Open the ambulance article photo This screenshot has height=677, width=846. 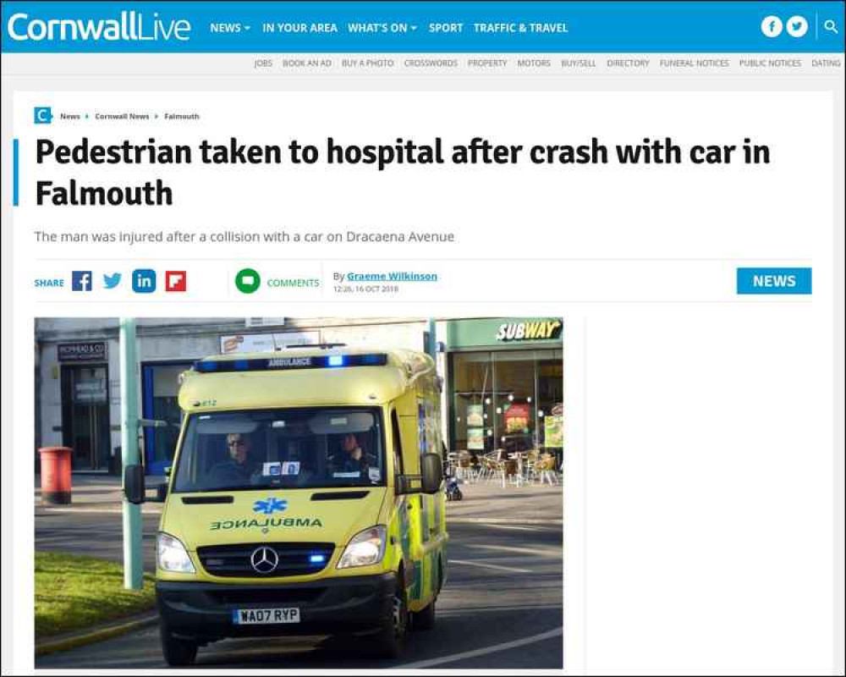pos(299,493)
